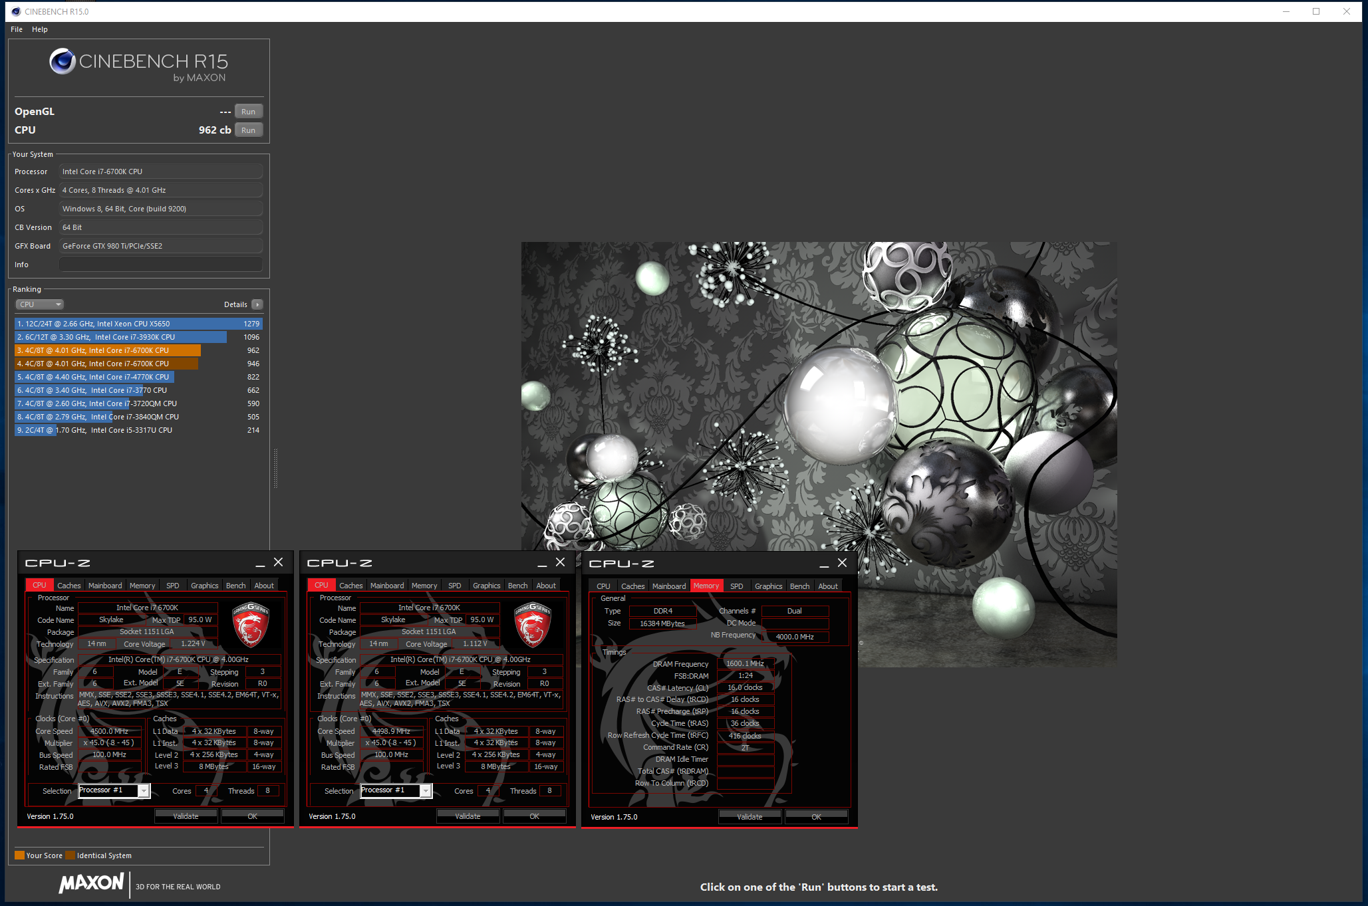The image size is (1368, 906).
Task: Close the first CPU-Z window
Action: [x=279, y=562]
